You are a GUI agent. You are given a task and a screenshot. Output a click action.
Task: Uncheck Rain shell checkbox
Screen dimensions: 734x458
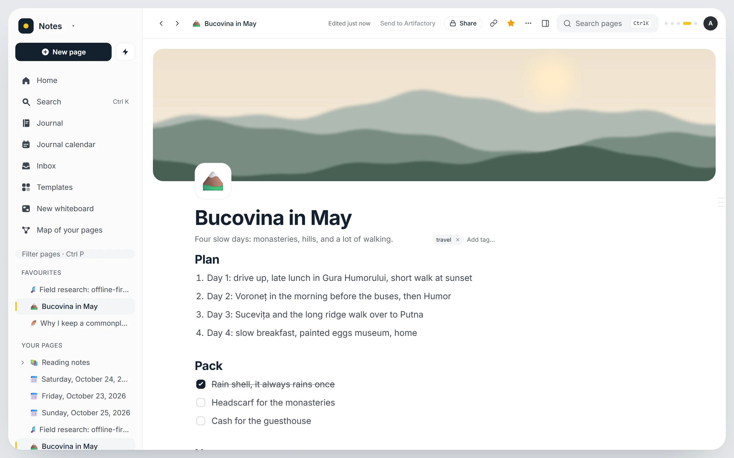pos(201,384)
